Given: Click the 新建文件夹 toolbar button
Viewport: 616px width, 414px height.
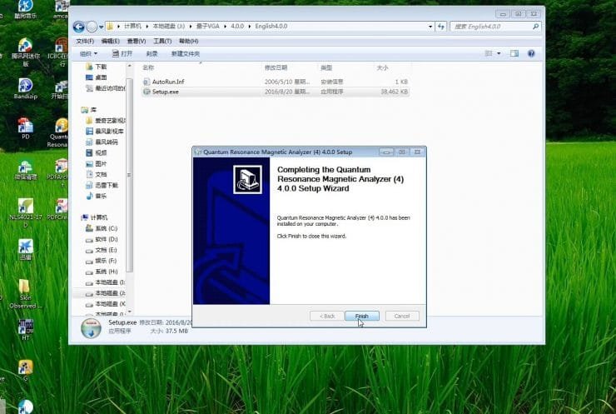Looking at the screenshot, I should click(x=186, y=53).
